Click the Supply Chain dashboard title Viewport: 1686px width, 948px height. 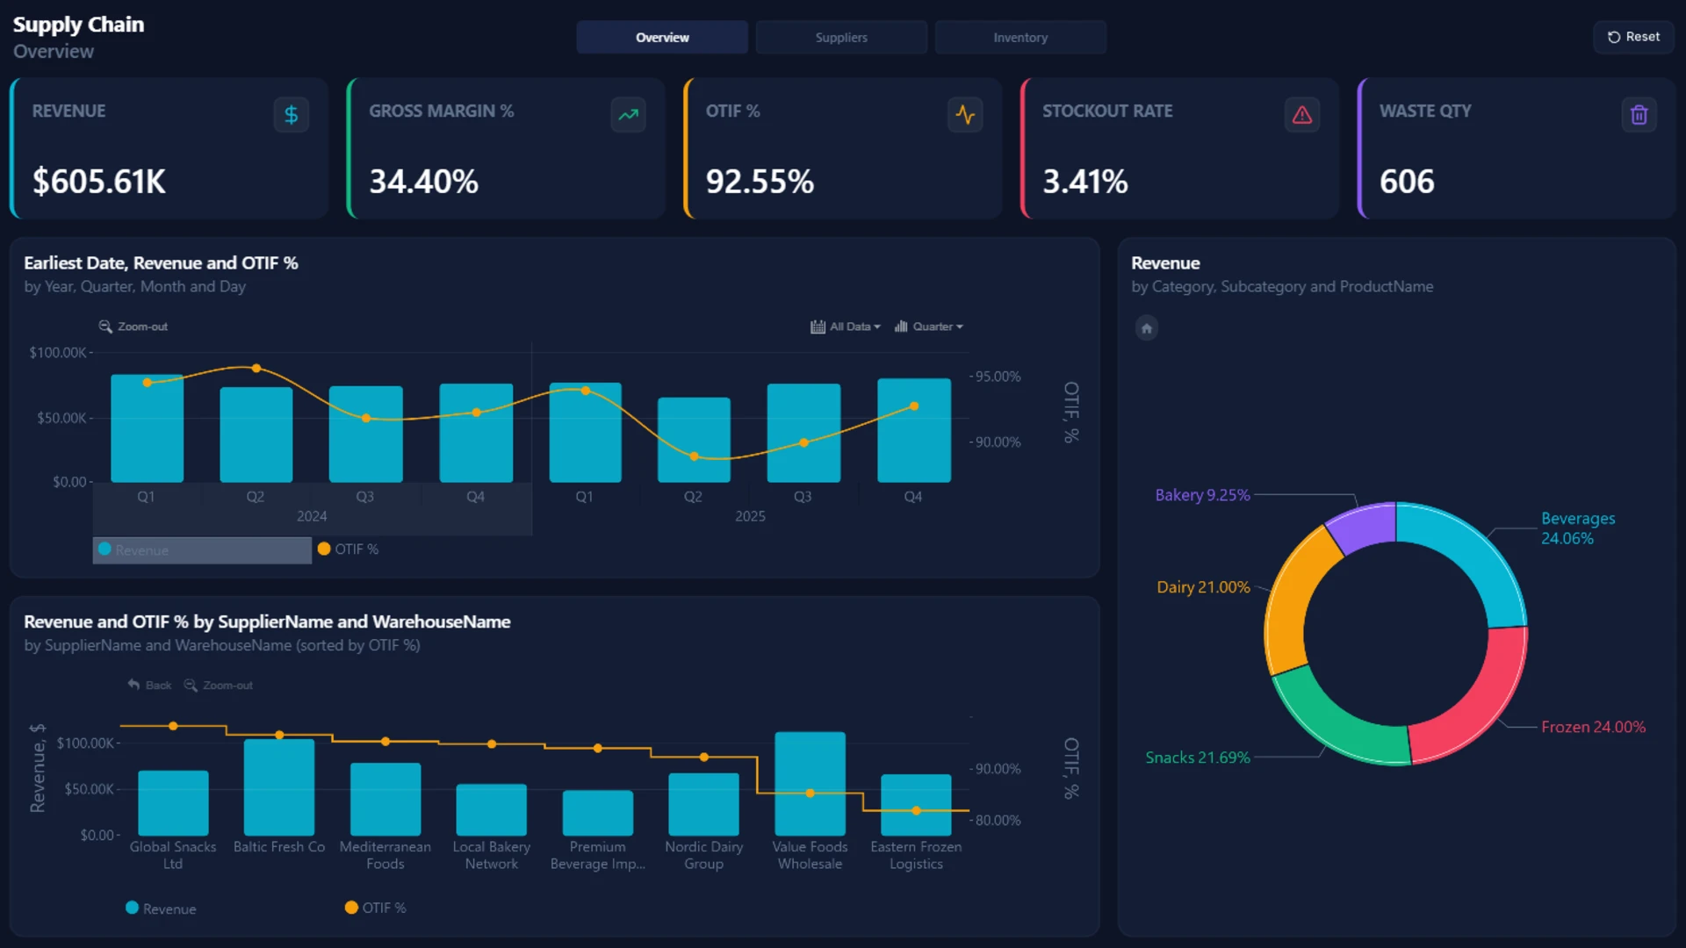(79, 25)
